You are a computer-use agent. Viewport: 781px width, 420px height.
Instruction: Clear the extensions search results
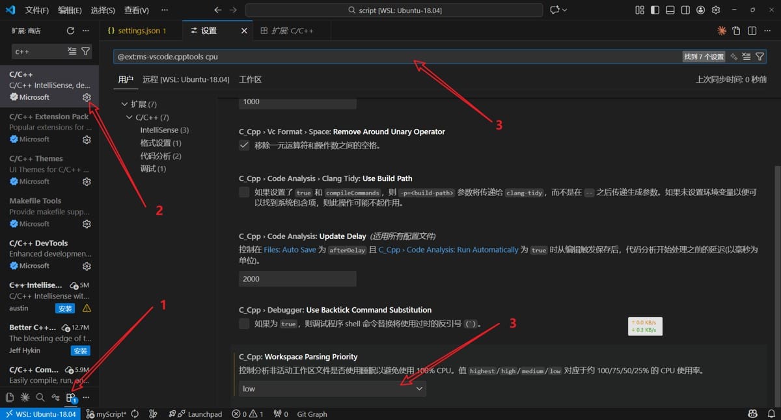(x=72, y=51)
